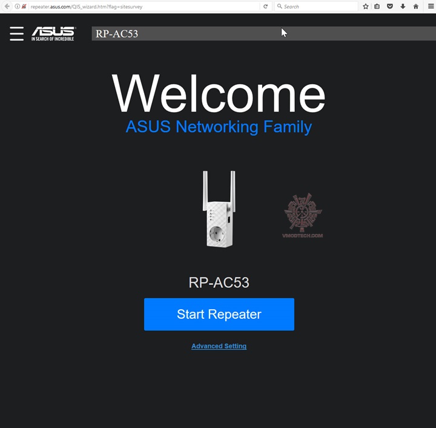The image size is (436, 428).
Task: Click the Welcome heading
Action: (x=218, y=93)
